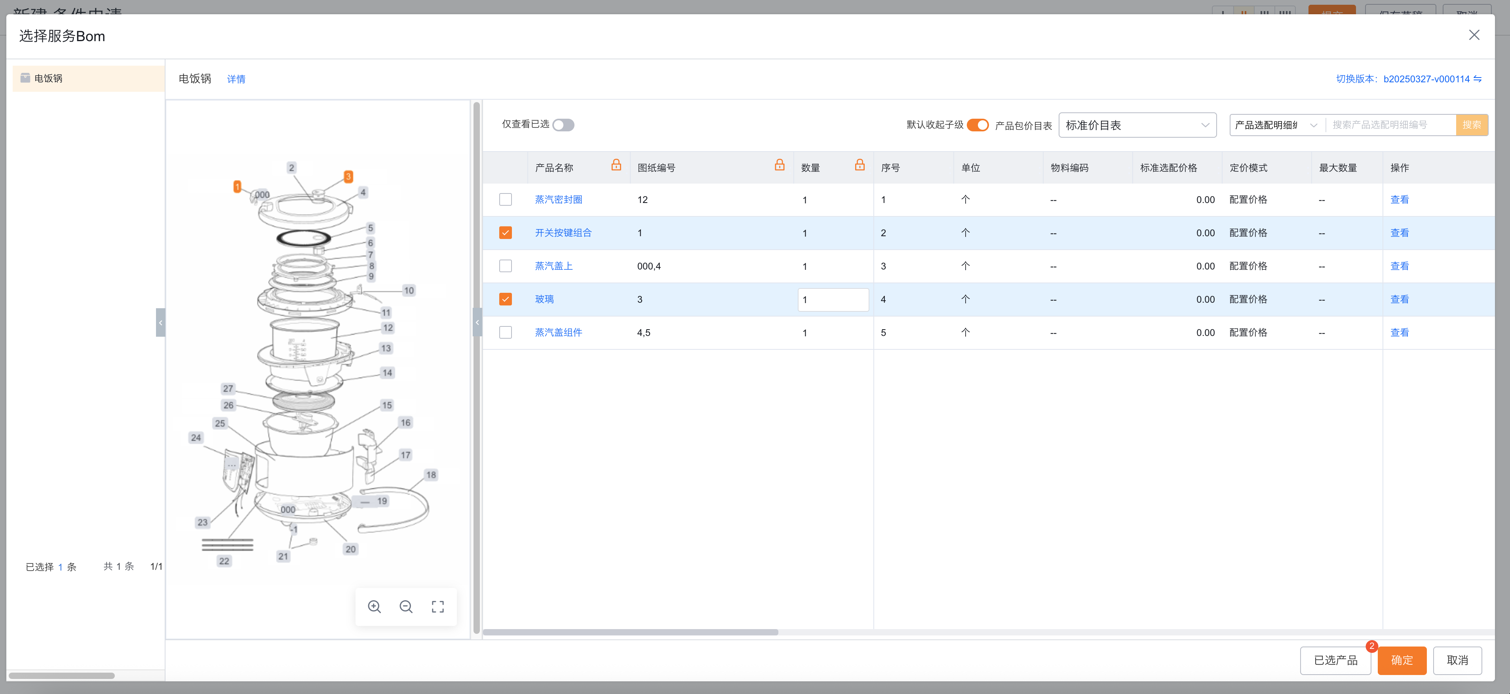The image size is (1510, 694).
Task: Click part label 20 on diagram
Action: (350, 549)
